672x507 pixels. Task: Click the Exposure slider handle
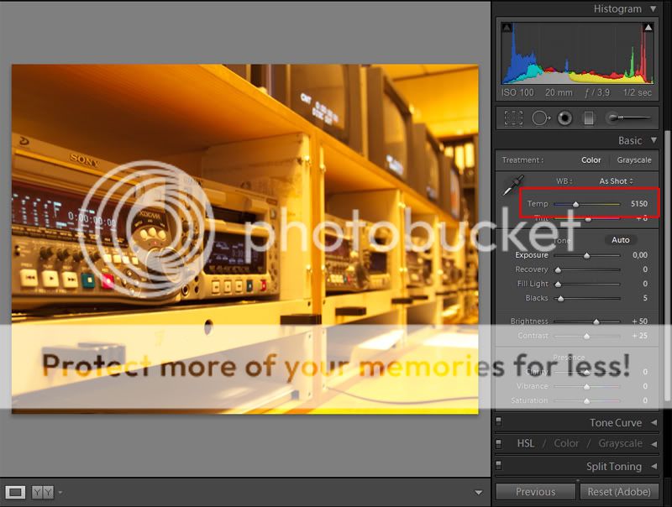[586, 256]
